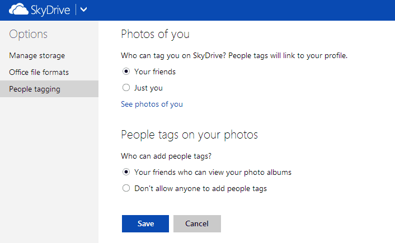Open Manage storage options

pyautogui.click(x=37, y=56)
